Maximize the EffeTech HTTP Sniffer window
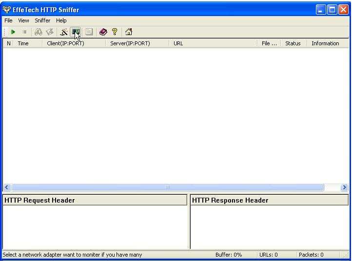 click(x=332, y=10)
